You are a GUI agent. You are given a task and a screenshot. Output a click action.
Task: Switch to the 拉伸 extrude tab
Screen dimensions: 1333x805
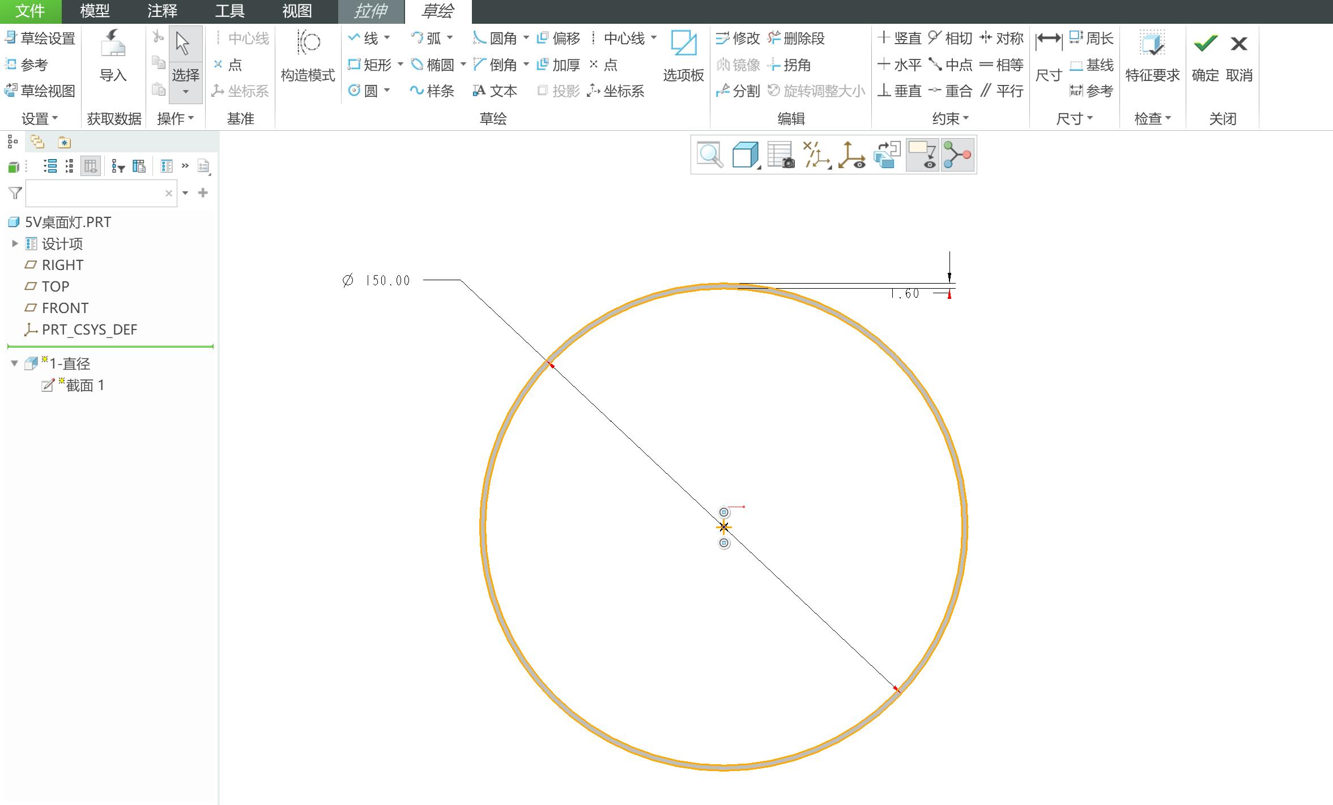click(x=371, y=11)
